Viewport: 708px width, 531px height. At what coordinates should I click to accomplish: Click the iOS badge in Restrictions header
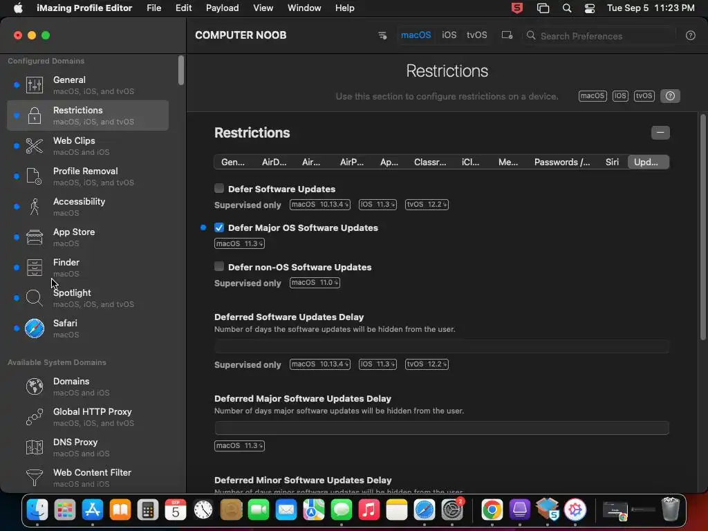[620, 95]
